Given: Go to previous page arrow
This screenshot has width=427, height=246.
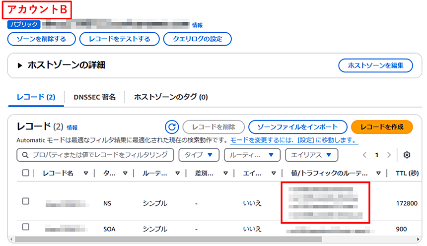Looking at the screenshot, I should pos(364,155).
